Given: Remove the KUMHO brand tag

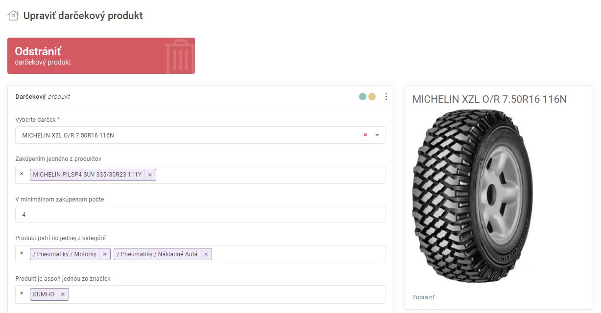Looking at the screenshot, I should (x=63, y=294).
